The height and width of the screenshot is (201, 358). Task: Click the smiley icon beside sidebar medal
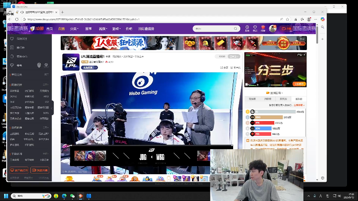46,65
